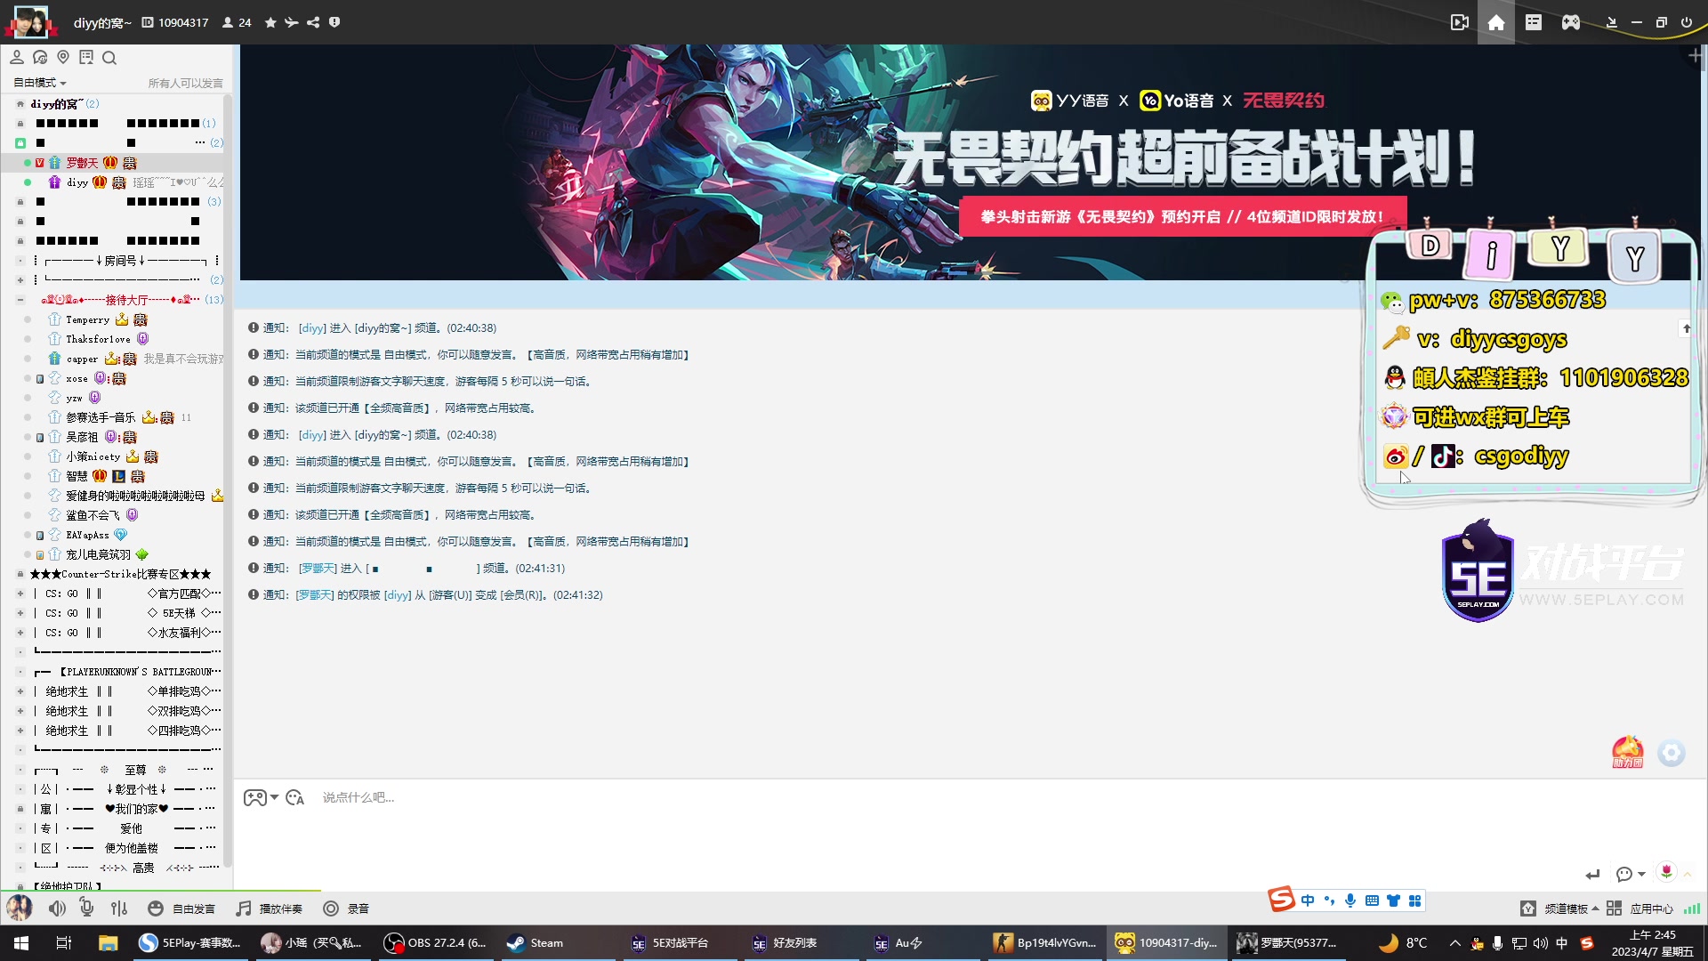This screenshot has width=1708, height=961.
Task: Collapse the 接待大厅 channel group
Action: click(x=20, y=300)
